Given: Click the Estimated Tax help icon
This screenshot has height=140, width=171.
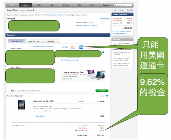Looking at the screenshot, I should [76, 130].
